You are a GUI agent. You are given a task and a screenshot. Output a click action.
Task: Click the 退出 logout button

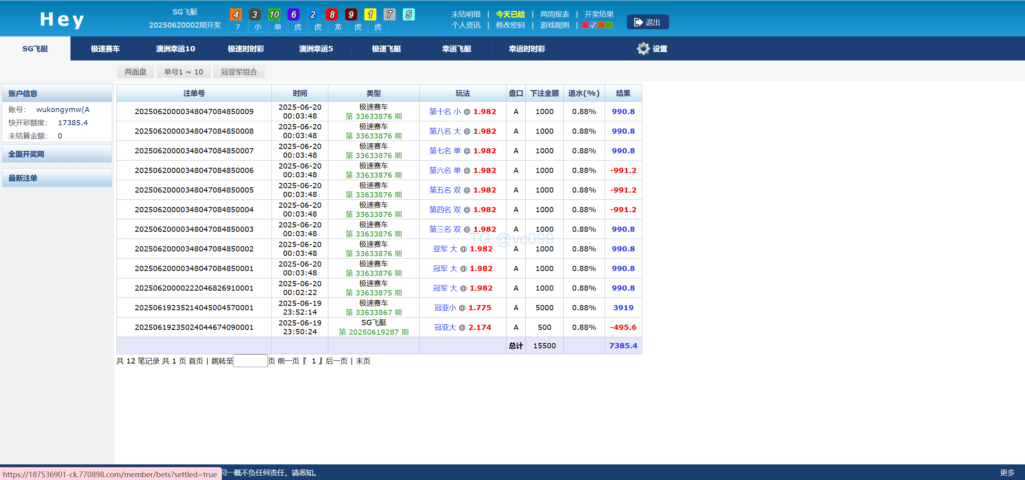click(x=647, y=22)
